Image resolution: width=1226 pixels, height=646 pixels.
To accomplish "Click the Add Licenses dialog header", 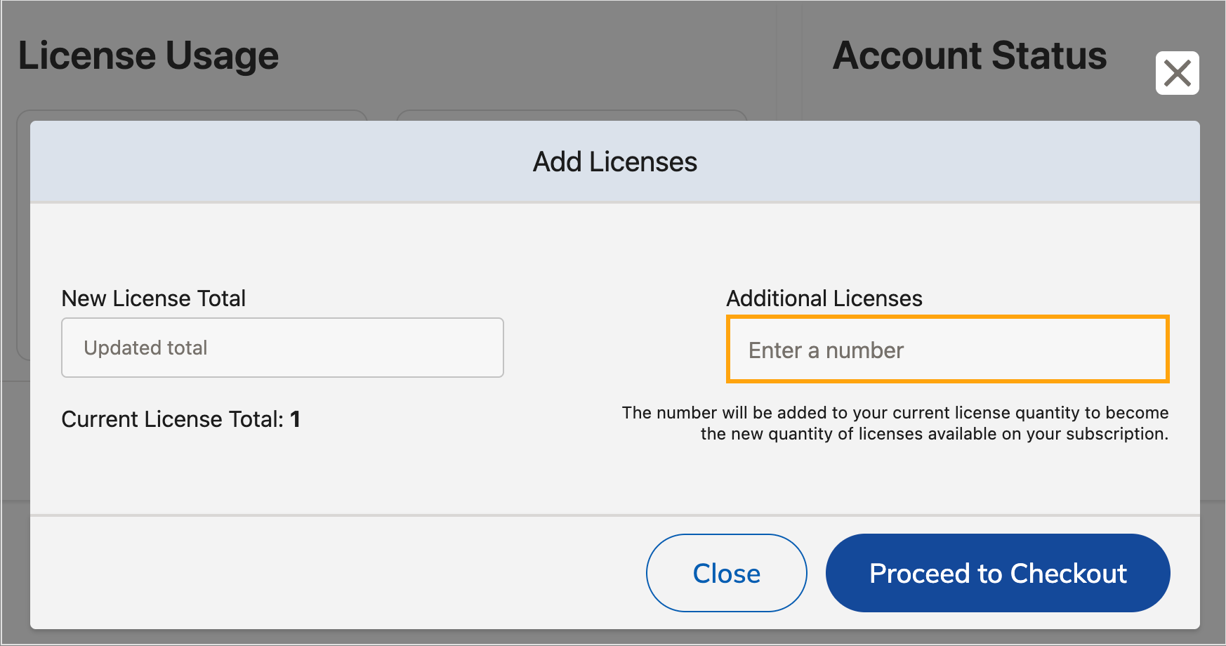I will pyautogui.click(x=614, y=161).
